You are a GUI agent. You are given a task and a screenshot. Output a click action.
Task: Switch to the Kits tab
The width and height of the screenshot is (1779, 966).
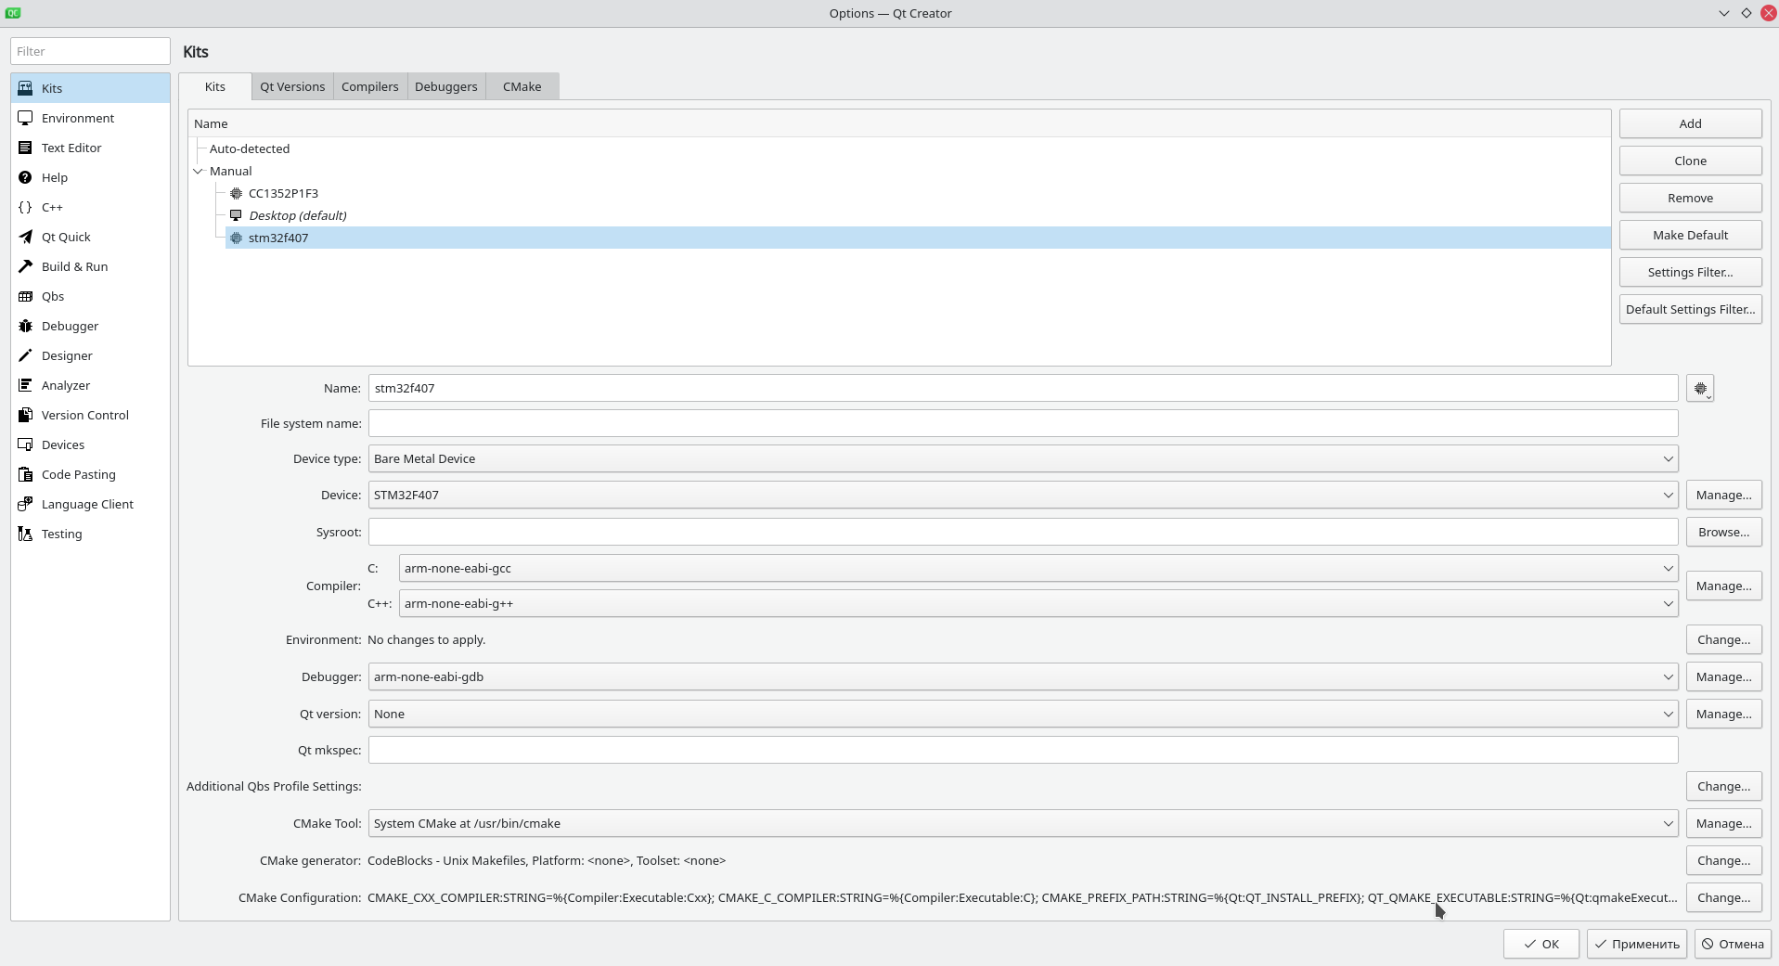pos(215,86)
